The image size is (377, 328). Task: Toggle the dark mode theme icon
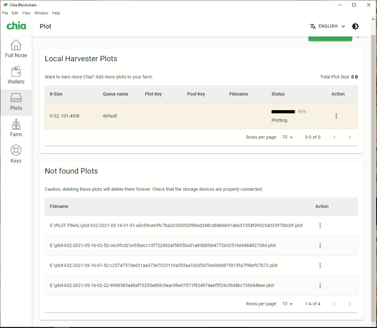355,26
